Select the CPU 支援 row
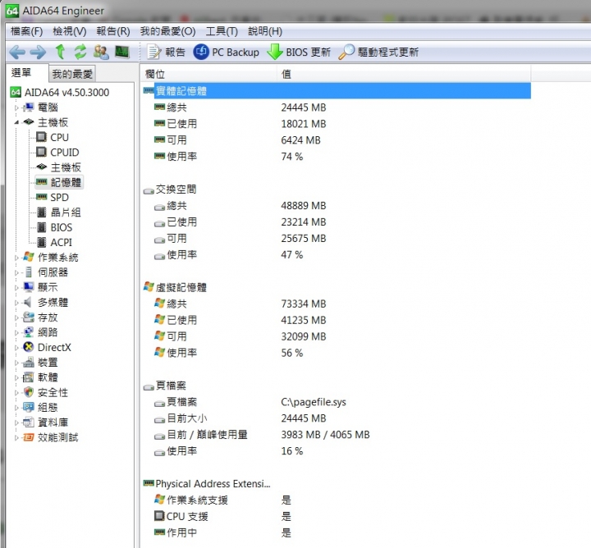591x548 pixels. (x=337, y=516)
